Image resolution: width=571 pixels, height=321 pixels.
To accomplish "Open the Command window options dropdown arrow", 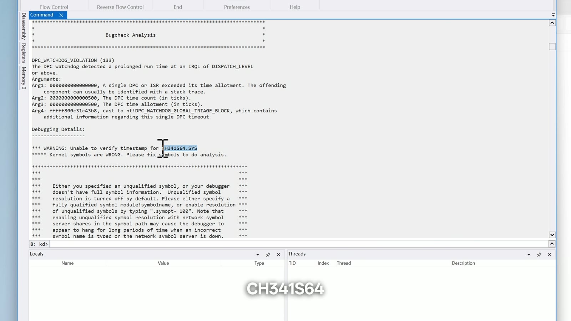I will tap(553, 15).
